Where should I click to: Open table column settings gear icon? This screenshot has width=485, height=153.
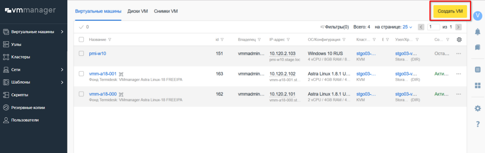pos(459,40)
